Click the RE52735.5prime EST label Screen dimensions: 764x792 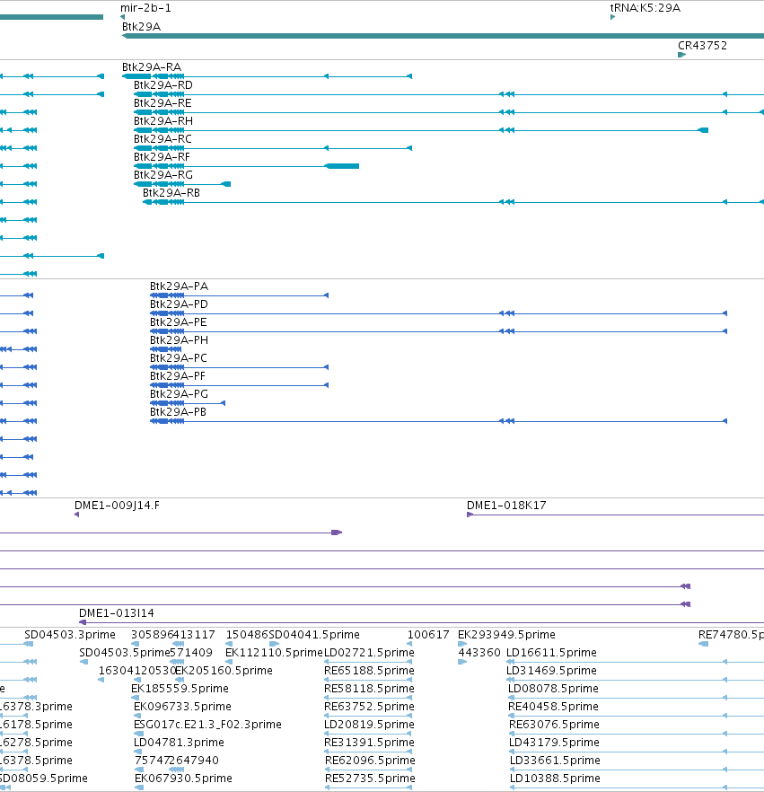[x=370, y=779]
